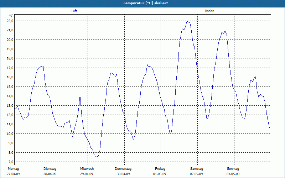This screenshot has height=178, width=285.
Task: Click the date 29.04.09
Action: coord(87,174)
